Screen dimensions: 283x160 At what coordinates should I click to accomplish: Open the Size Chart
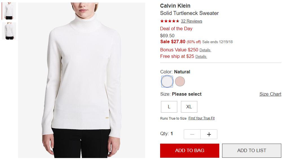click(x=270, y=94)
